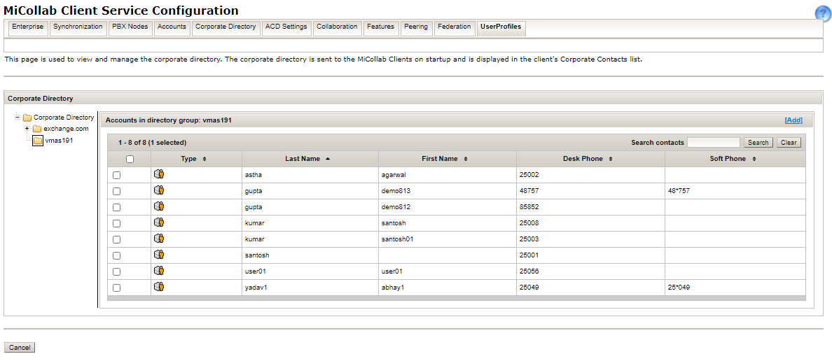Click the user icon in user01 row
Image resolution: width=832 pixels, height=361 pixels.
pos(159,271)
